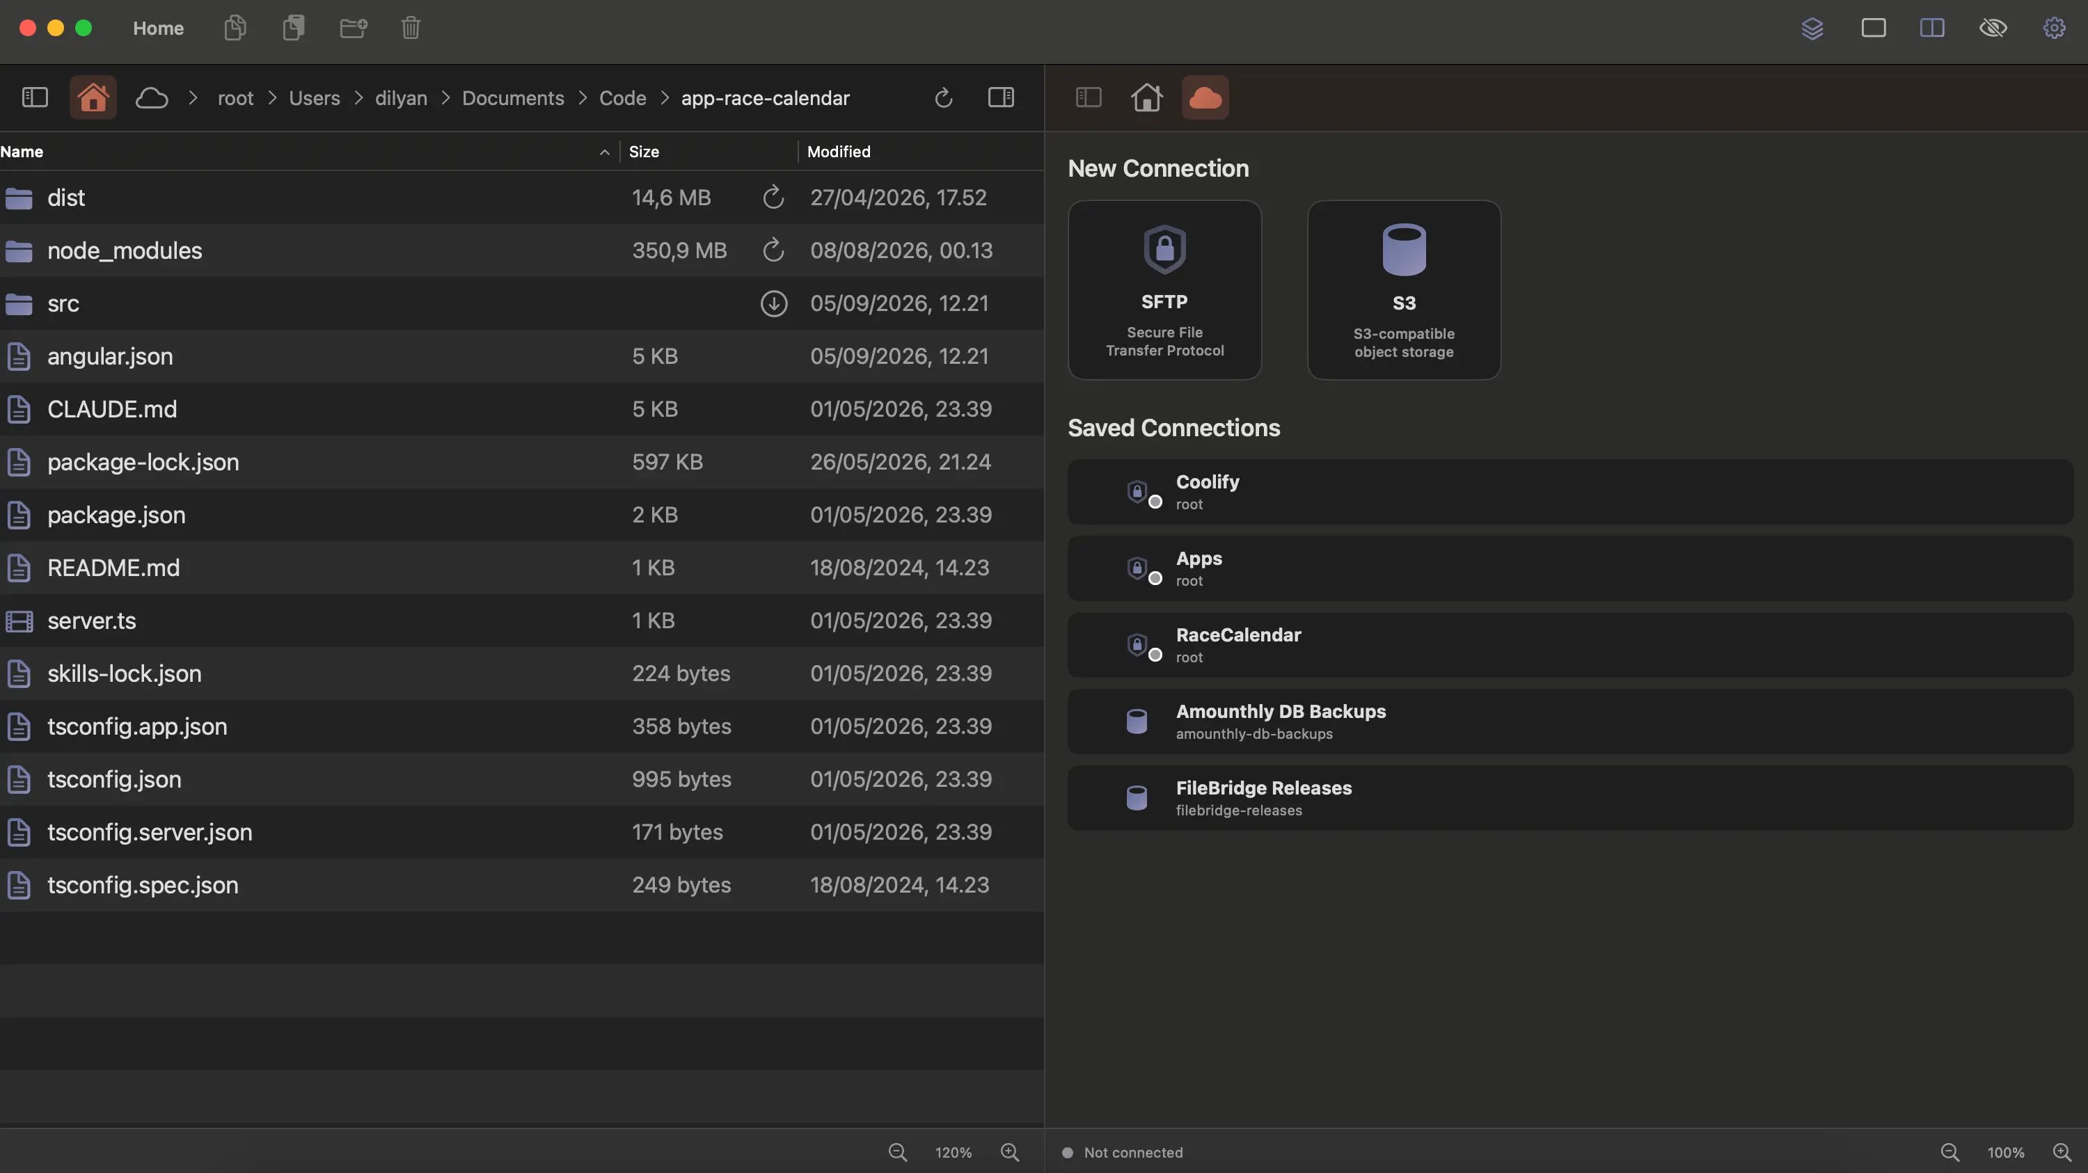This screenshot has height=1173, width=2088.
Task: Click download circle icon for src
Action: (x=773, y=303)
